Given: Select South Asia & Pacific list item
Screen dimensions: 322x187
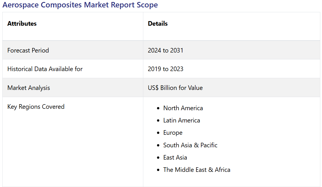Looking at the screenshot, I should tap(190, 145).
